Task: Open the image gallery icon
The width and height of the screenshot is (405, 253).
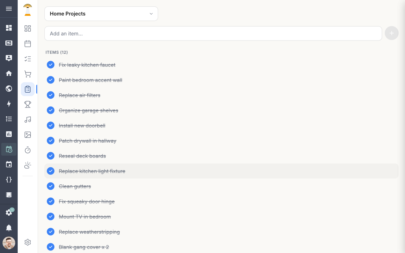Action: pos(28,134)
